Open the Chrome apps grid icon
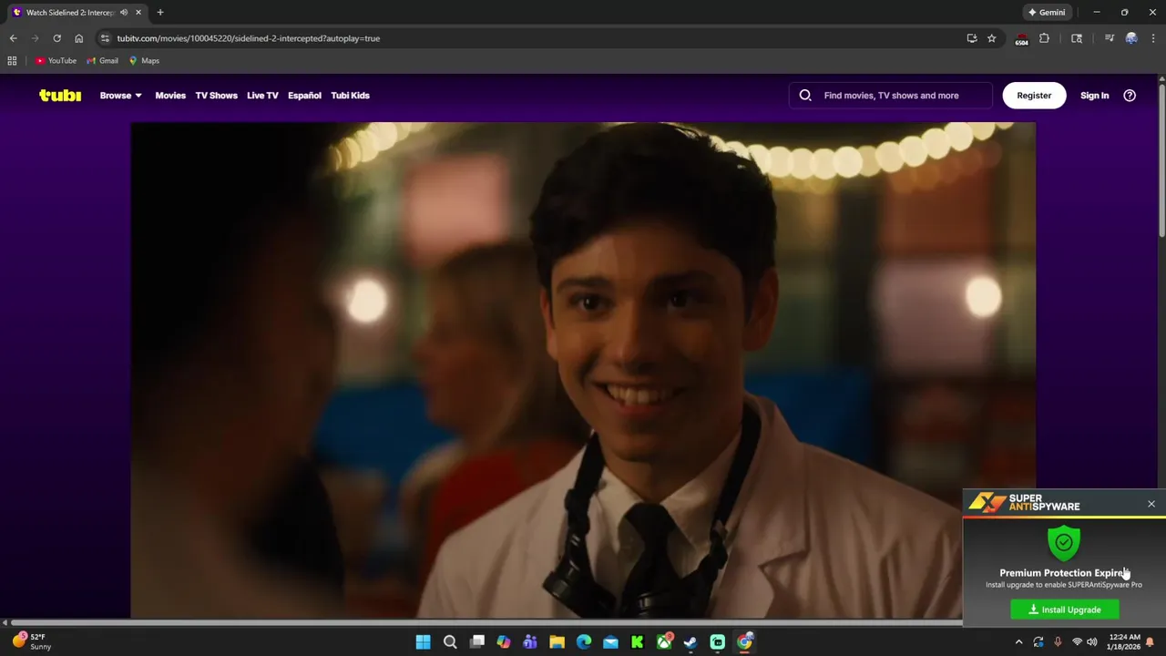Screen dimensions: 1166x656 12,60
